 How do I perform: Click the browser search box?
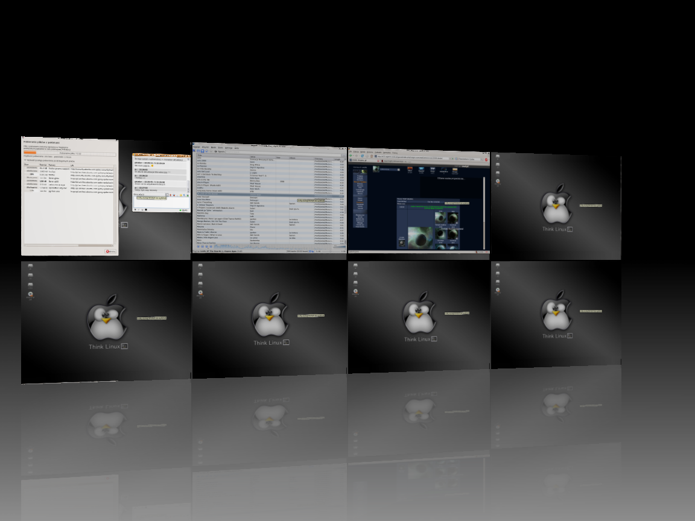click(x=471, y=158)
